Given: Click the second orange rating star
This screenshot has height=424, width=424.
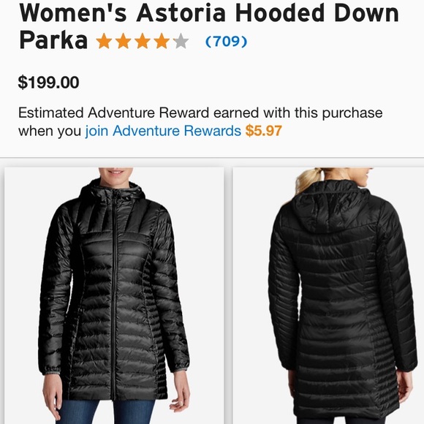Looking at the screenshot, I should coord(124,41).
